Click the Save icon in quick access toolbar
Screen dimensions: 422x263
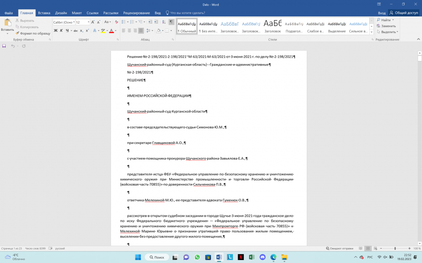click(4, 46)
